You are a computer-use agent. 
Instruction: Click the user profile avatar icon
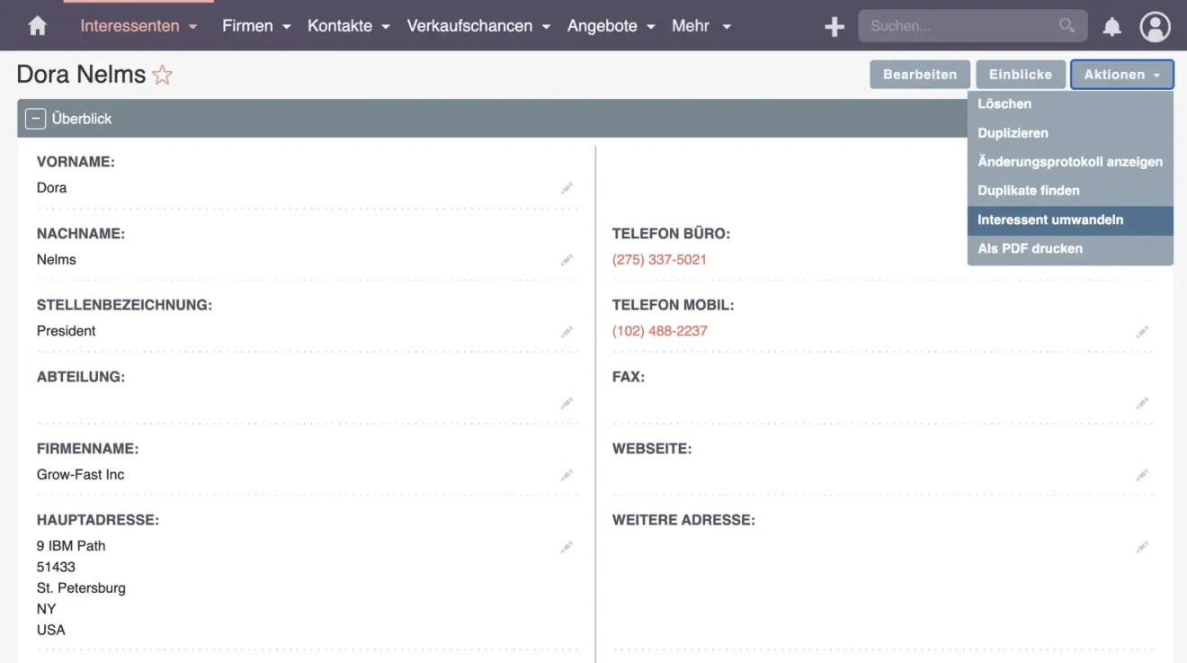pos(1156,25)
